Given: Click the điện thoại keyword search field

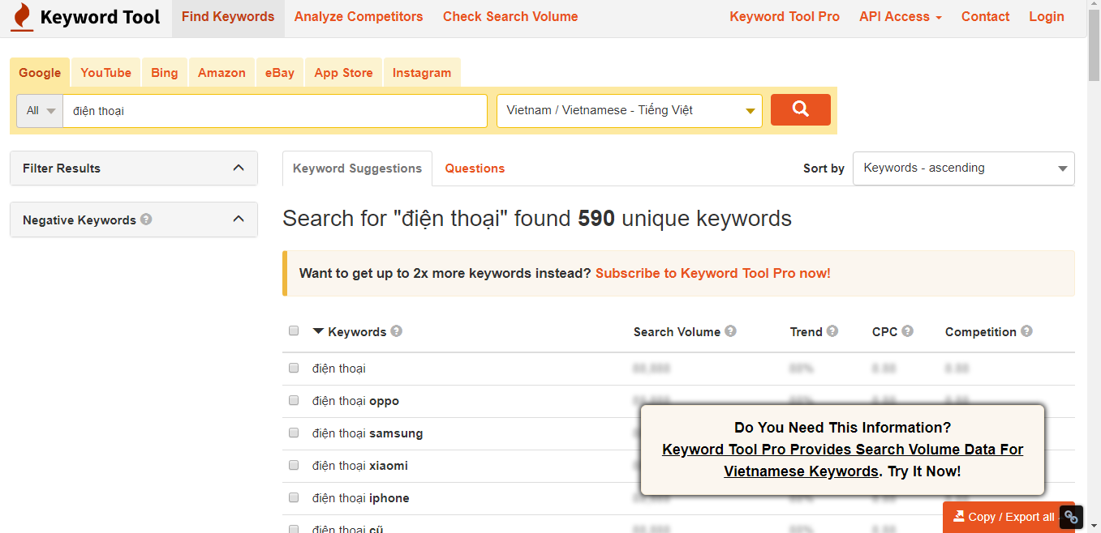Looking at the screenshot, I should coord(274,111).
